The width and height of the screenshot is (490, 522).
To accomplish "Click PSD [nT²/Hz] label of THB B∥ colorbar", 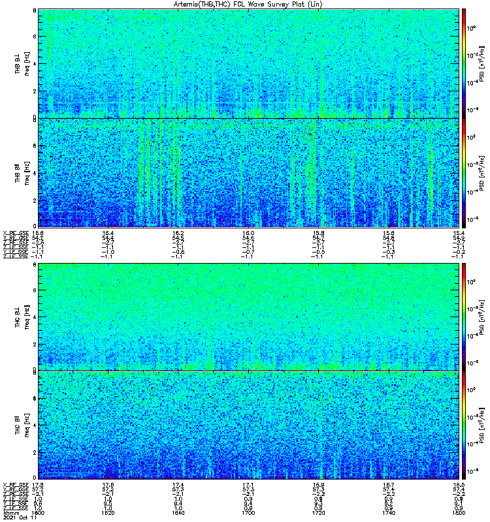I will pyautogui.click(x=481, y=173).
